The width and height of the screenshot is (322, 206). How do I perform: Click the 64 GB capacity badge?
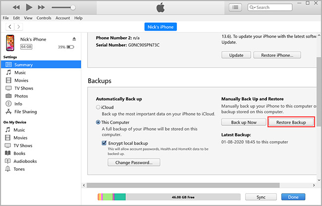[26, 47]
